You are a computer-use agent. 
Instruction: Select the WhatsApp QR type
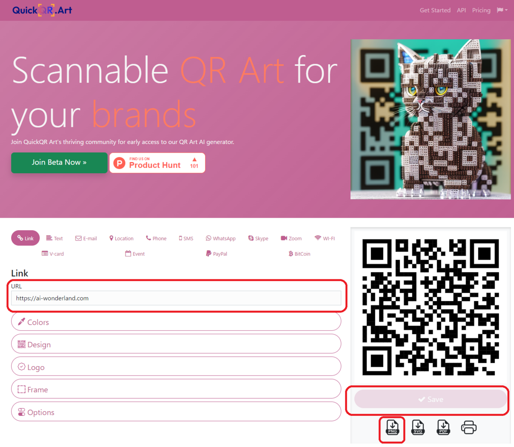click(x=221, y=238)
